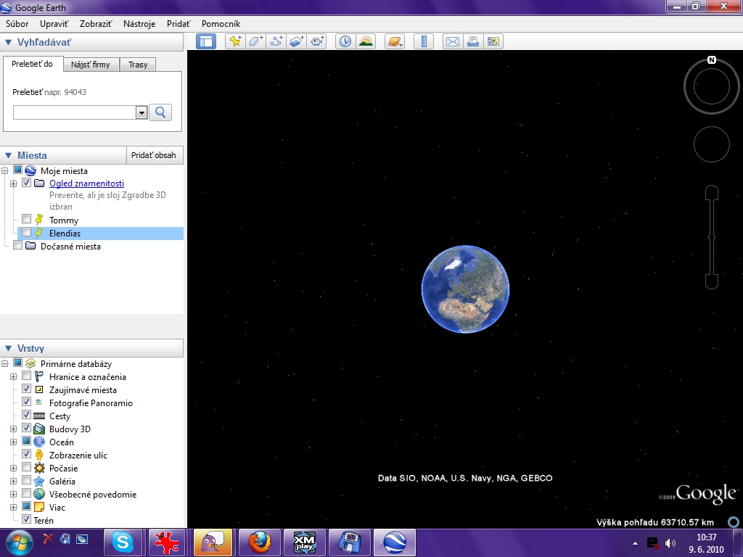The height and width of the screenshot is (557, 743).
Task: Open the planet switcher icon
Action: tap(395, 41)
